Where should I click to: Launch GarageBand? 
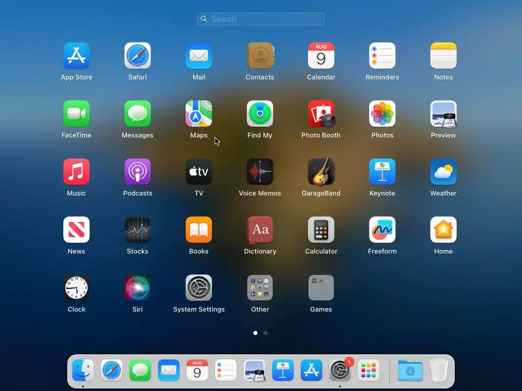321,172
